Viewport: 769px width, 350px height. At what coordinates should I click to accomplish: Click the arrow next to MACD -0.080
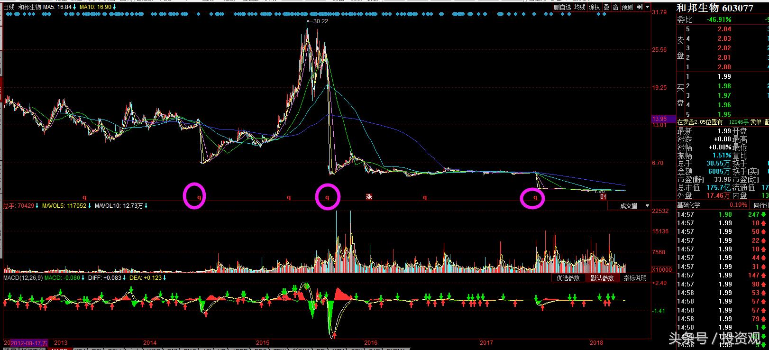[x=83, y=278]
